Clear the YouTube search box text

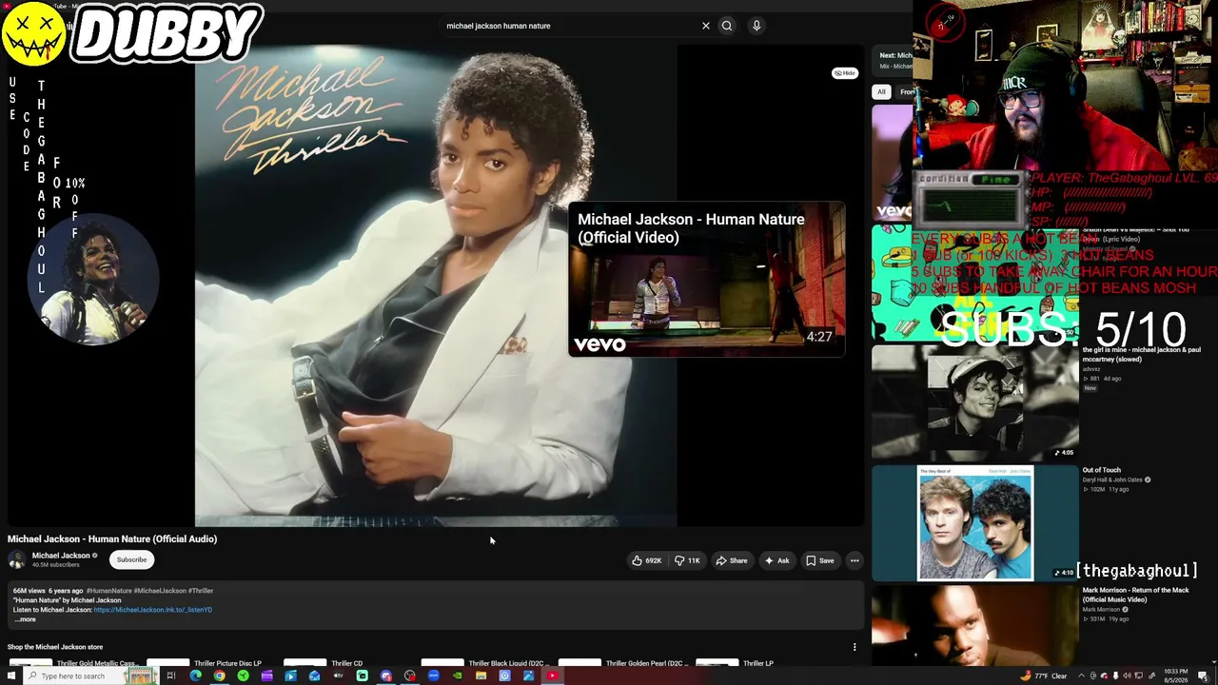706,26
